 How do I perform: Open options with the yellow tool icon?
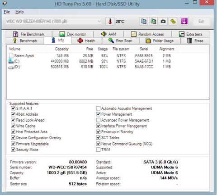coord(173,21)
